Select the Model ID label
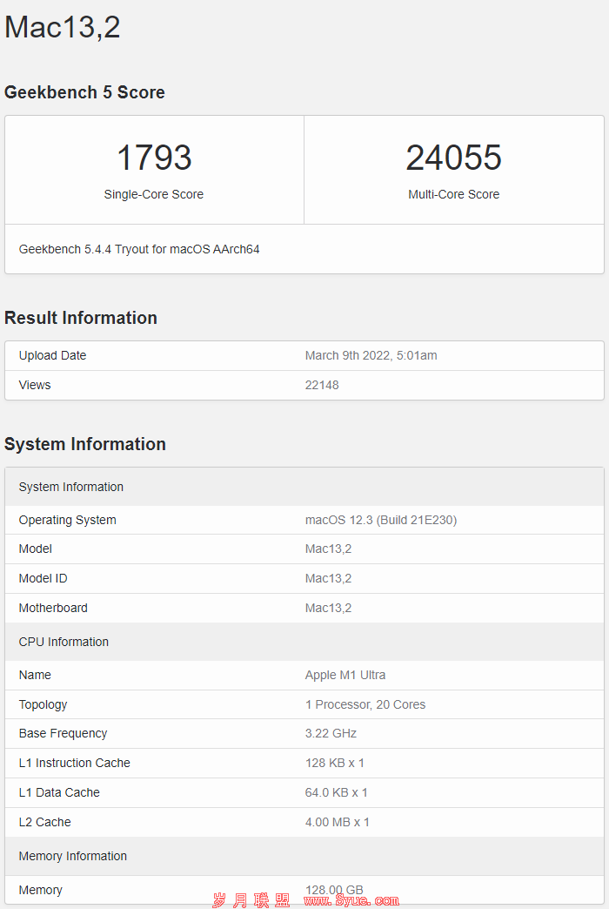The image size is (609, 909). coord(43,578)
